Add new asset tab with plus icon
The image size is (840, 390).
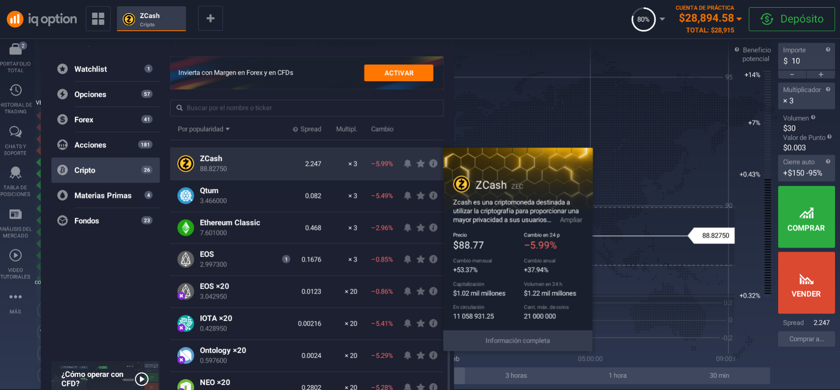[x=210, y=18]
